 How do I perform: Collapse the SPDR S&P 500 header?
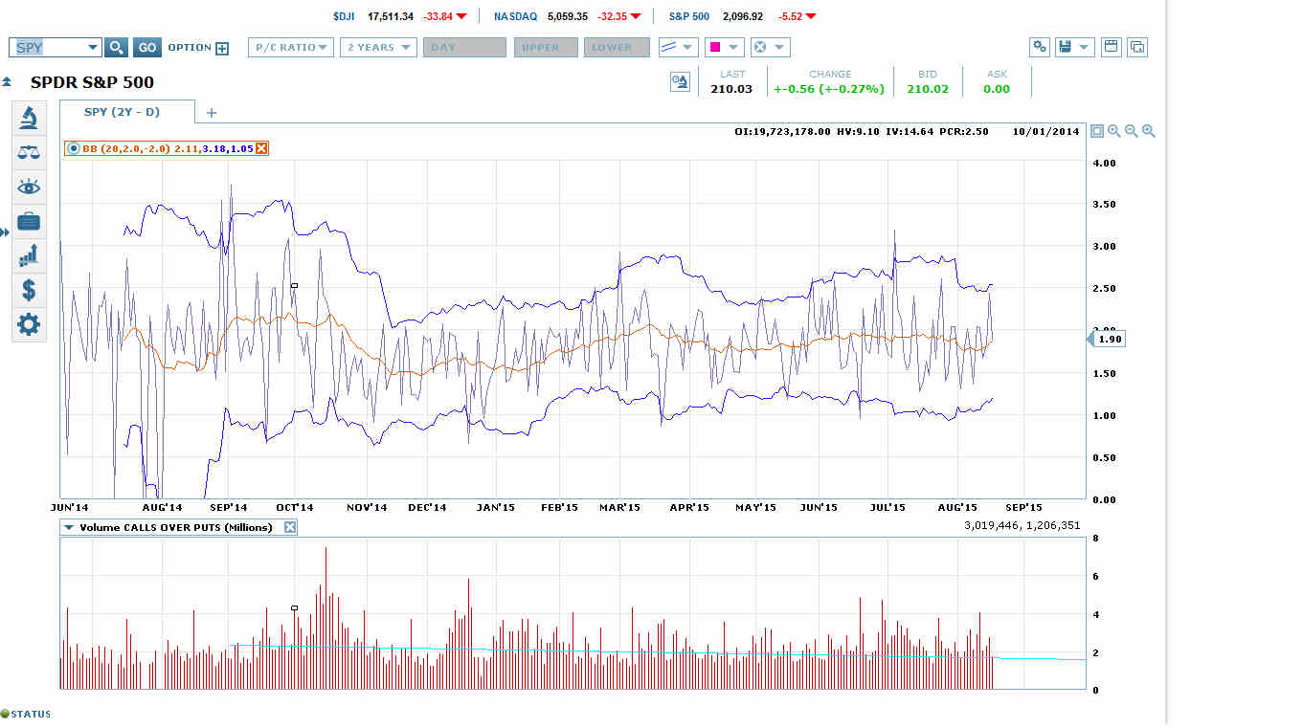click(x=7, y=82)
